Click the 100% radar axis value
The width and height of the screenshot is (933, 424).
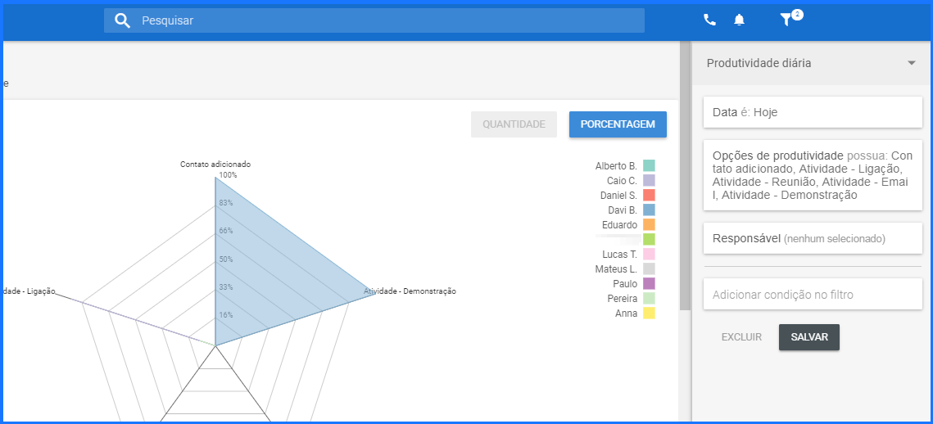228,175
